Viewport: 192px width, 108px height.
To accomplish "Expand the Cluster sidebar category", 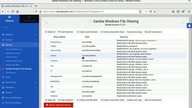I will point(19,93).
